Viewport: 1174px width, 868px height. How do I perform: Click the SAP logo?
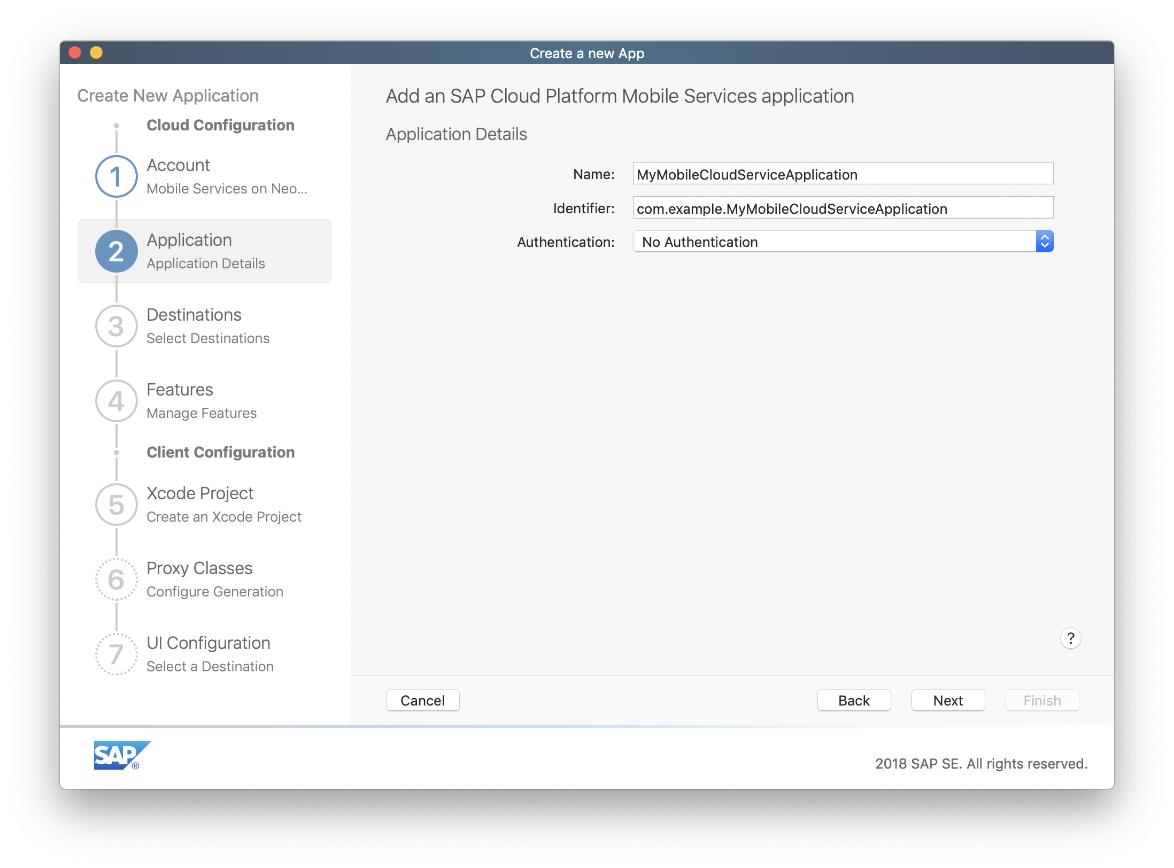point(122,755)
